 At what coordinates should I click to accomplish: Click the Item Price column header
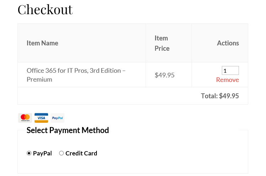pyautogui.click(x=162, y=43)
